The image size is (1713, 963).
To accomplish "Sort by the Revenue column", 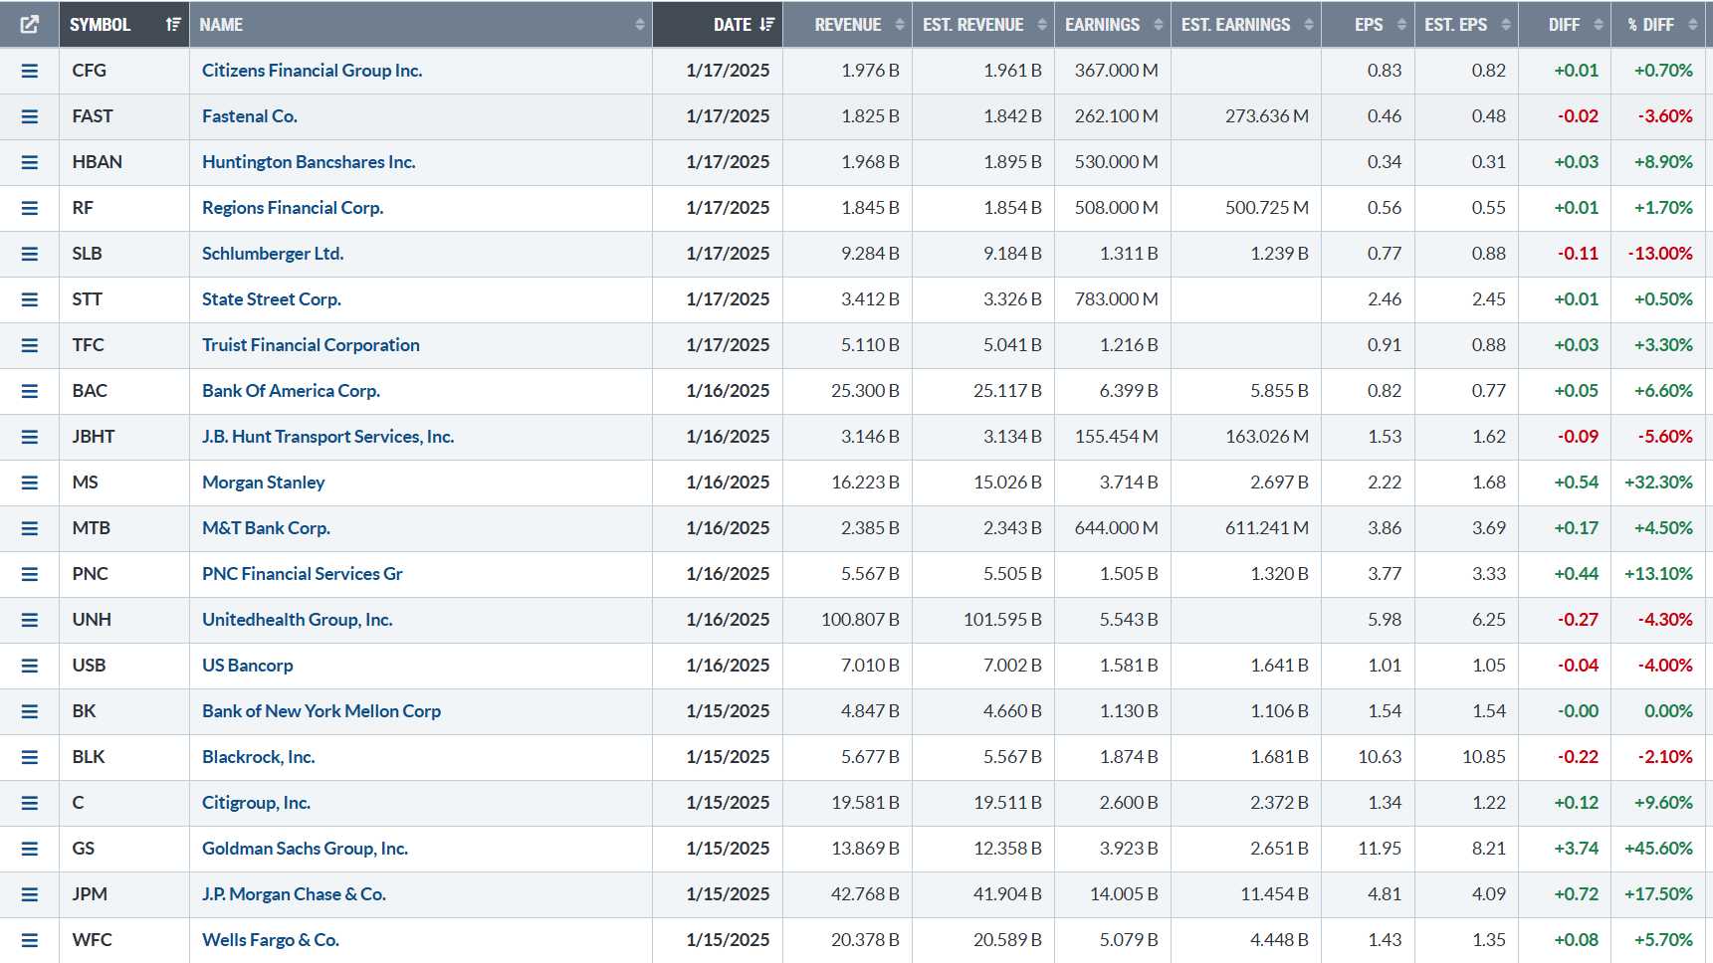I will (848, 25).
